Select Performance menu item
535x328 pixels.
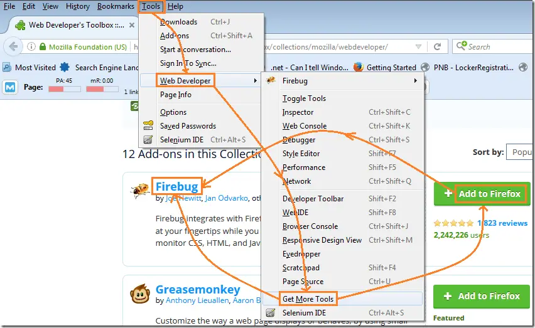tap(343, 167)
